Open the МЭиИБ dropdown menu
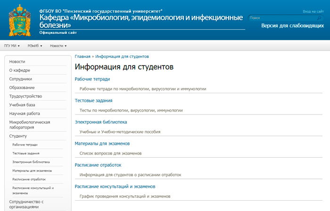The height and width of the screenshot is (211, 330). tap(35, 46)
